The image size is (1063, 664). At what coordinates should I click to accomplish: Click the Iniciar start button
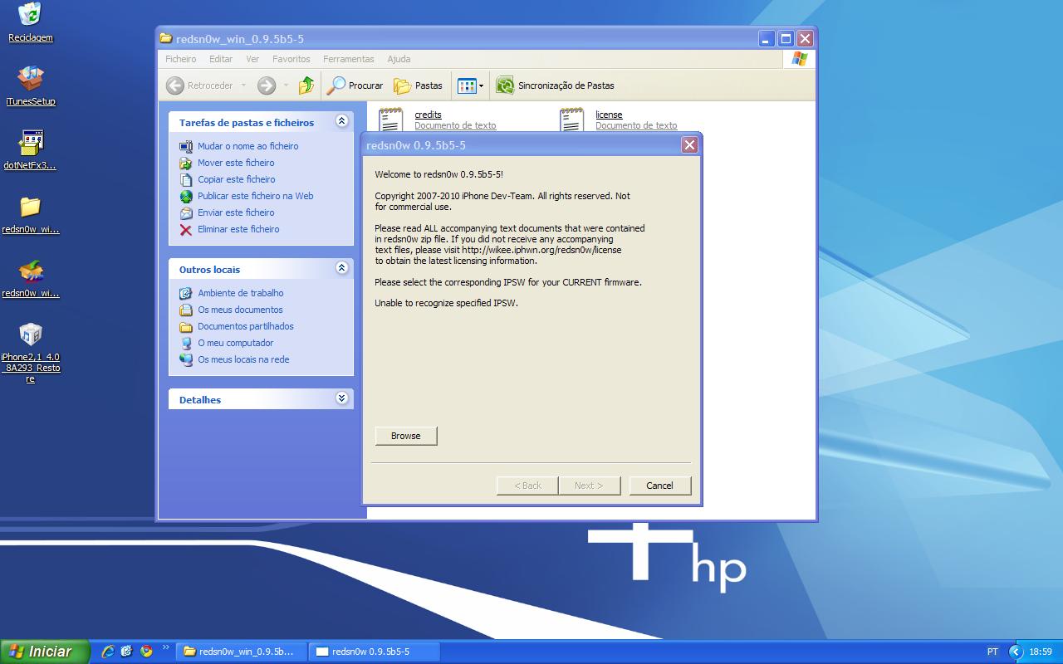(x=45, y=652)
